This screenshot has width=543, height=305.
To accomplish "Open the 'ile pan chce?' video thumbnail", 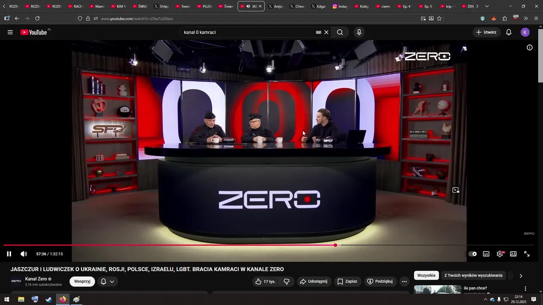I will pyautogui.click(x=437, y=290).
